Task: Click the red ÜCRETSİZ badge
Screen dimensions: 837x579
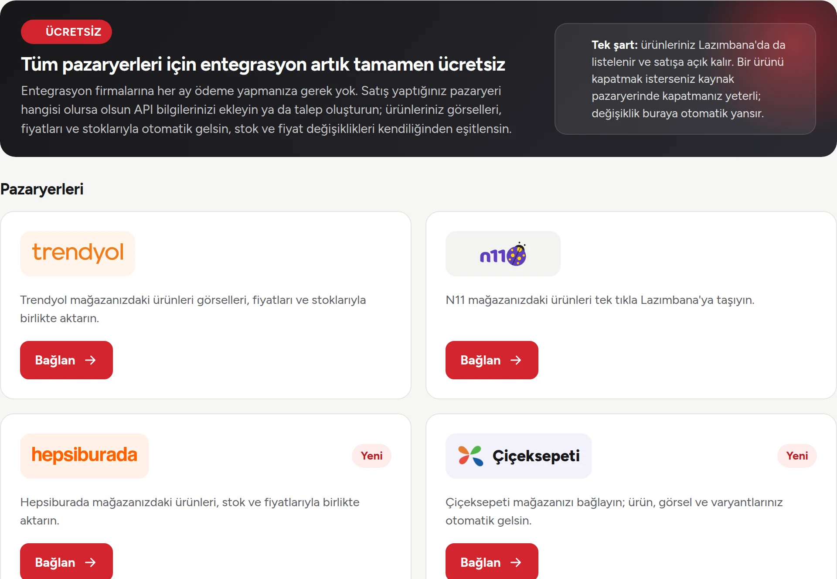Action: coord(66,32)
